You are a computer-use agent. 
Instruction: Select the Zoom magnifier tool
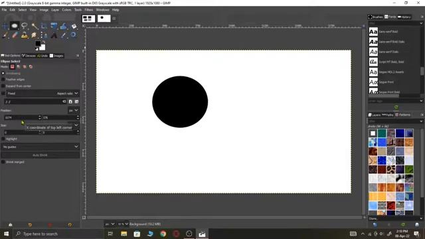pos(74,35)
